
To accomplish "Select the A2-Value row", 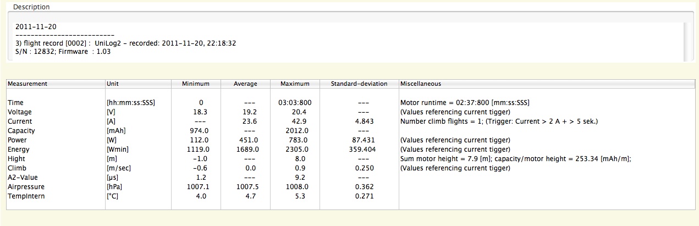I will [22, 178].
